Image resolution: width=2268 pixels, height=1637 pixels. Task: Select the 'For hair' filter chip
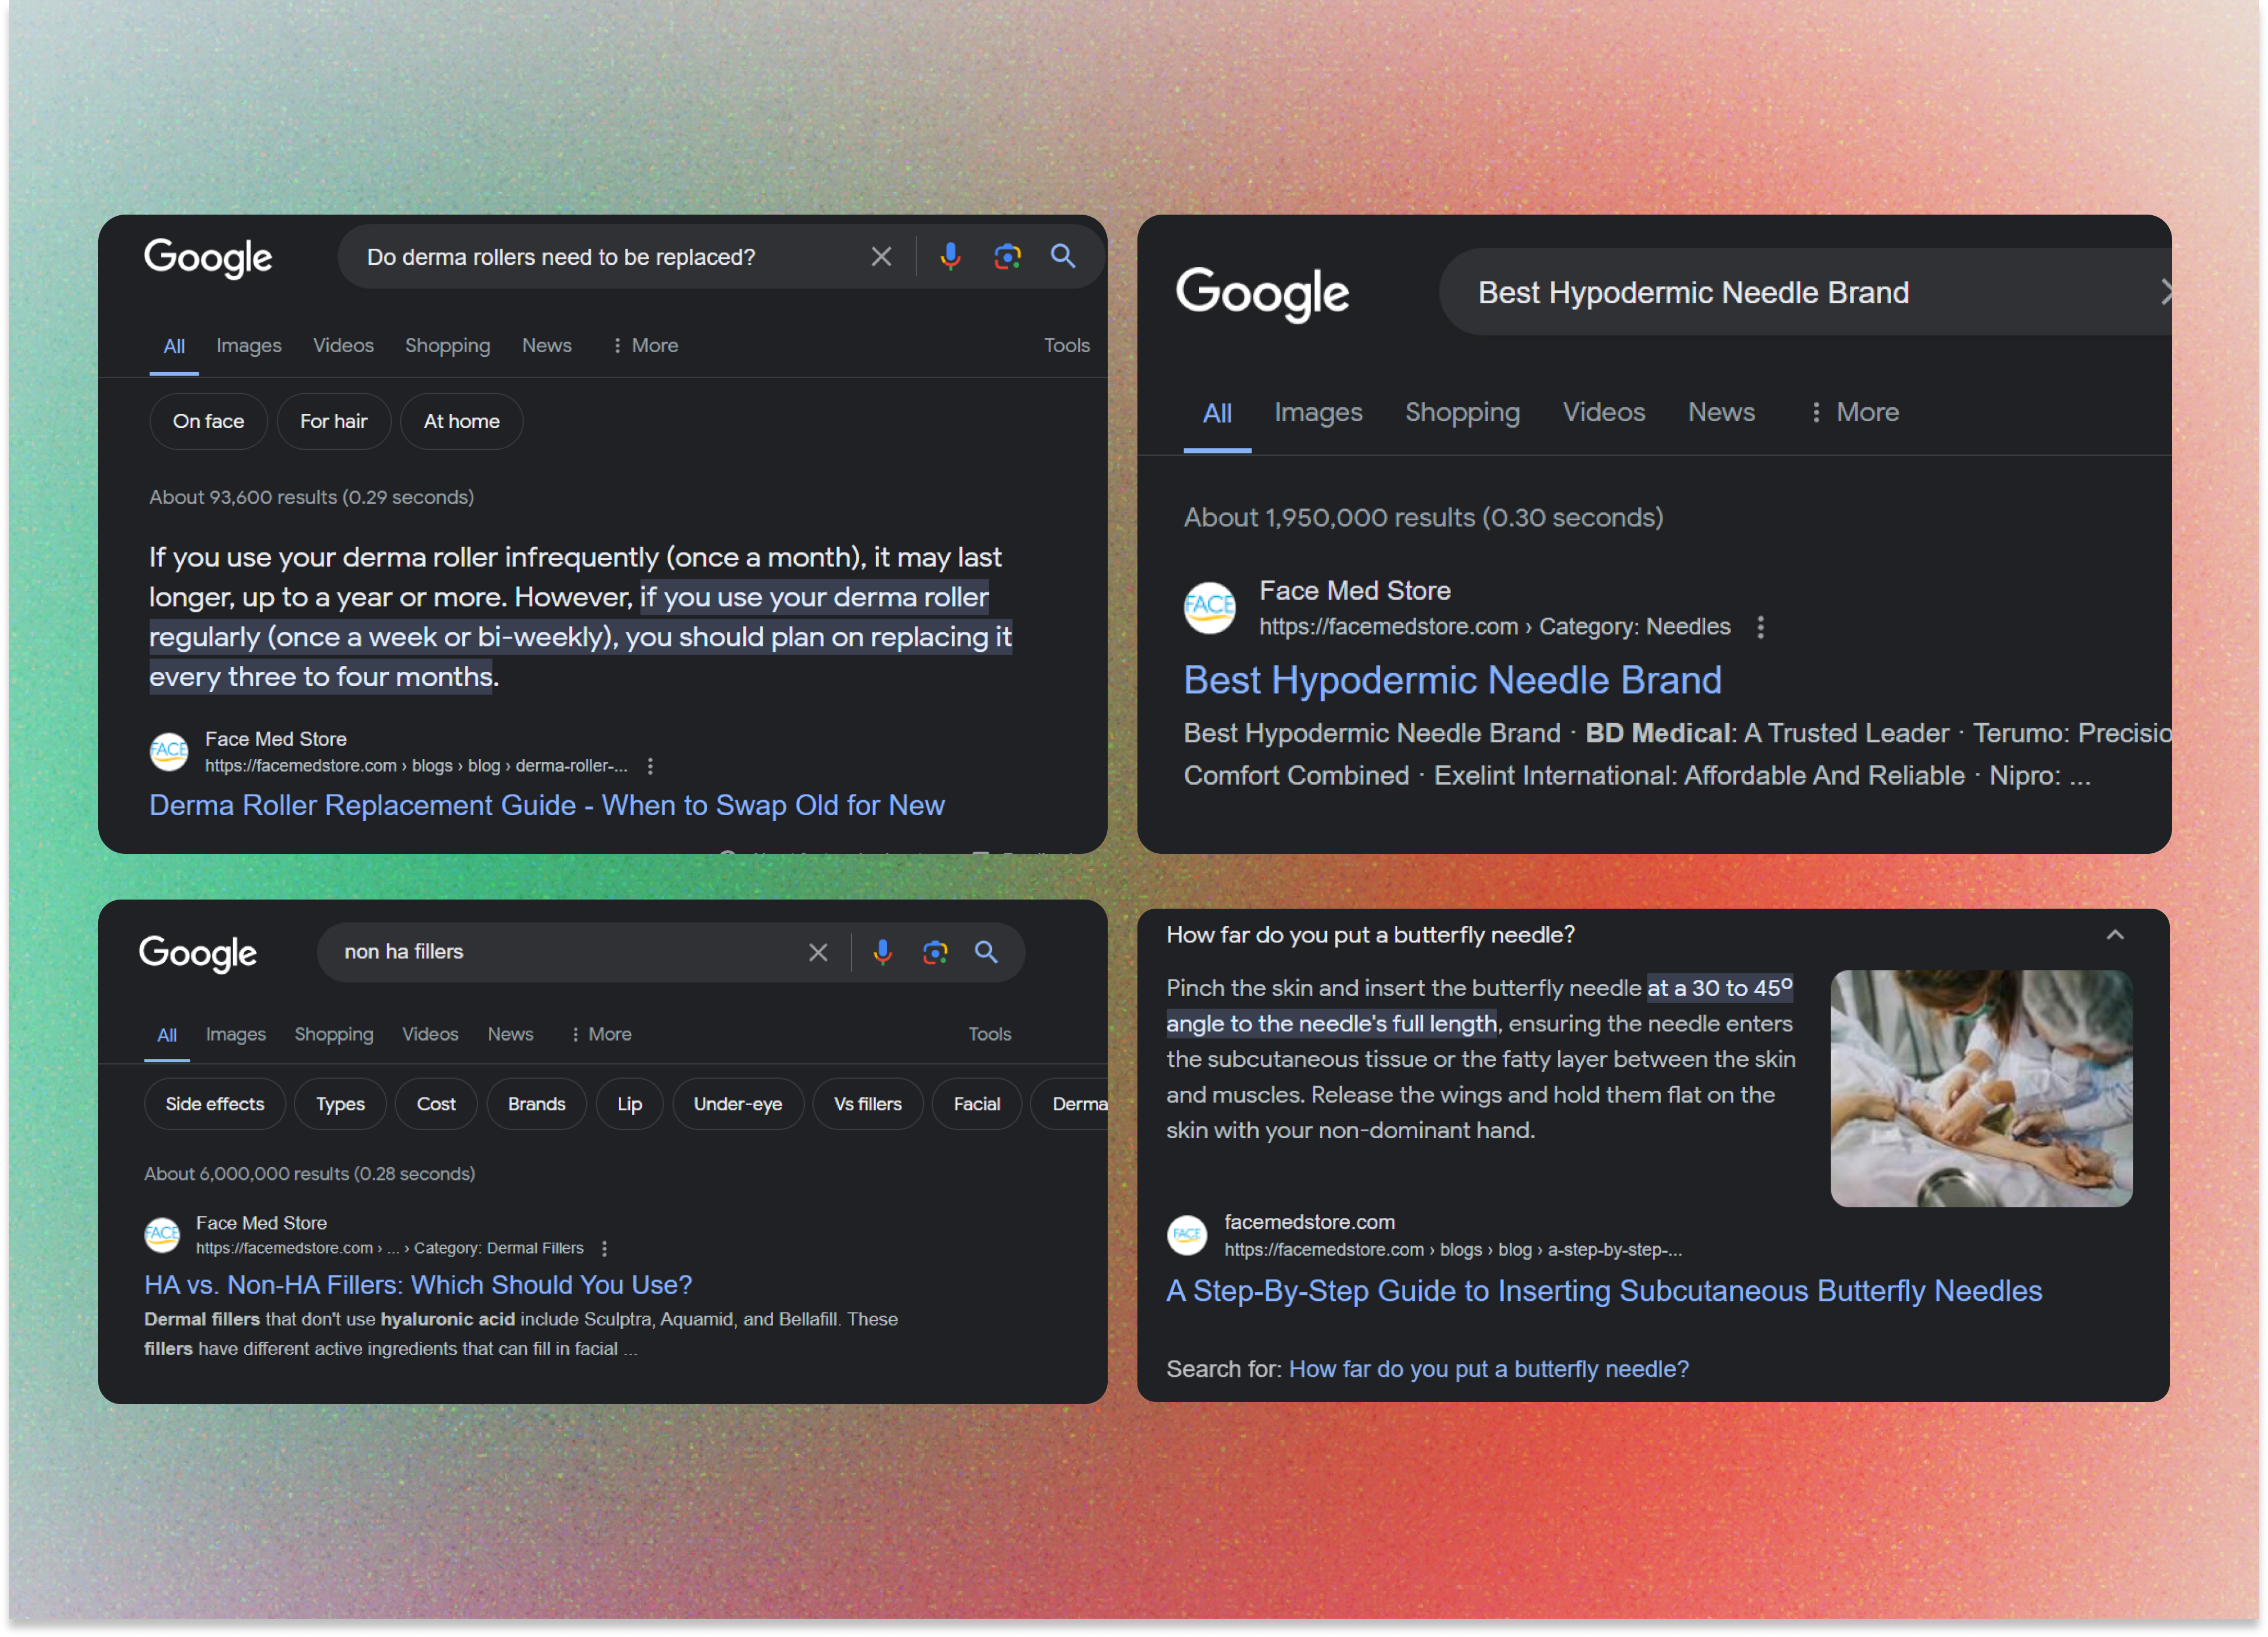tap(333, 422)
